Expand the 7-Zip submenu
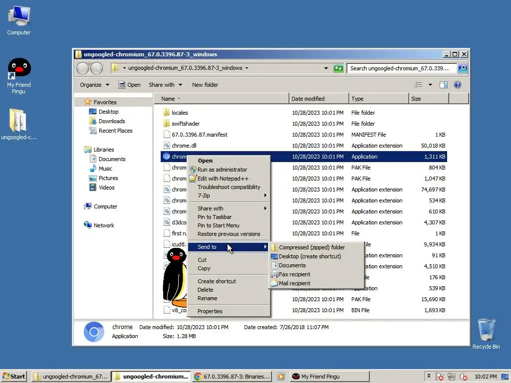 coord(229,195)
